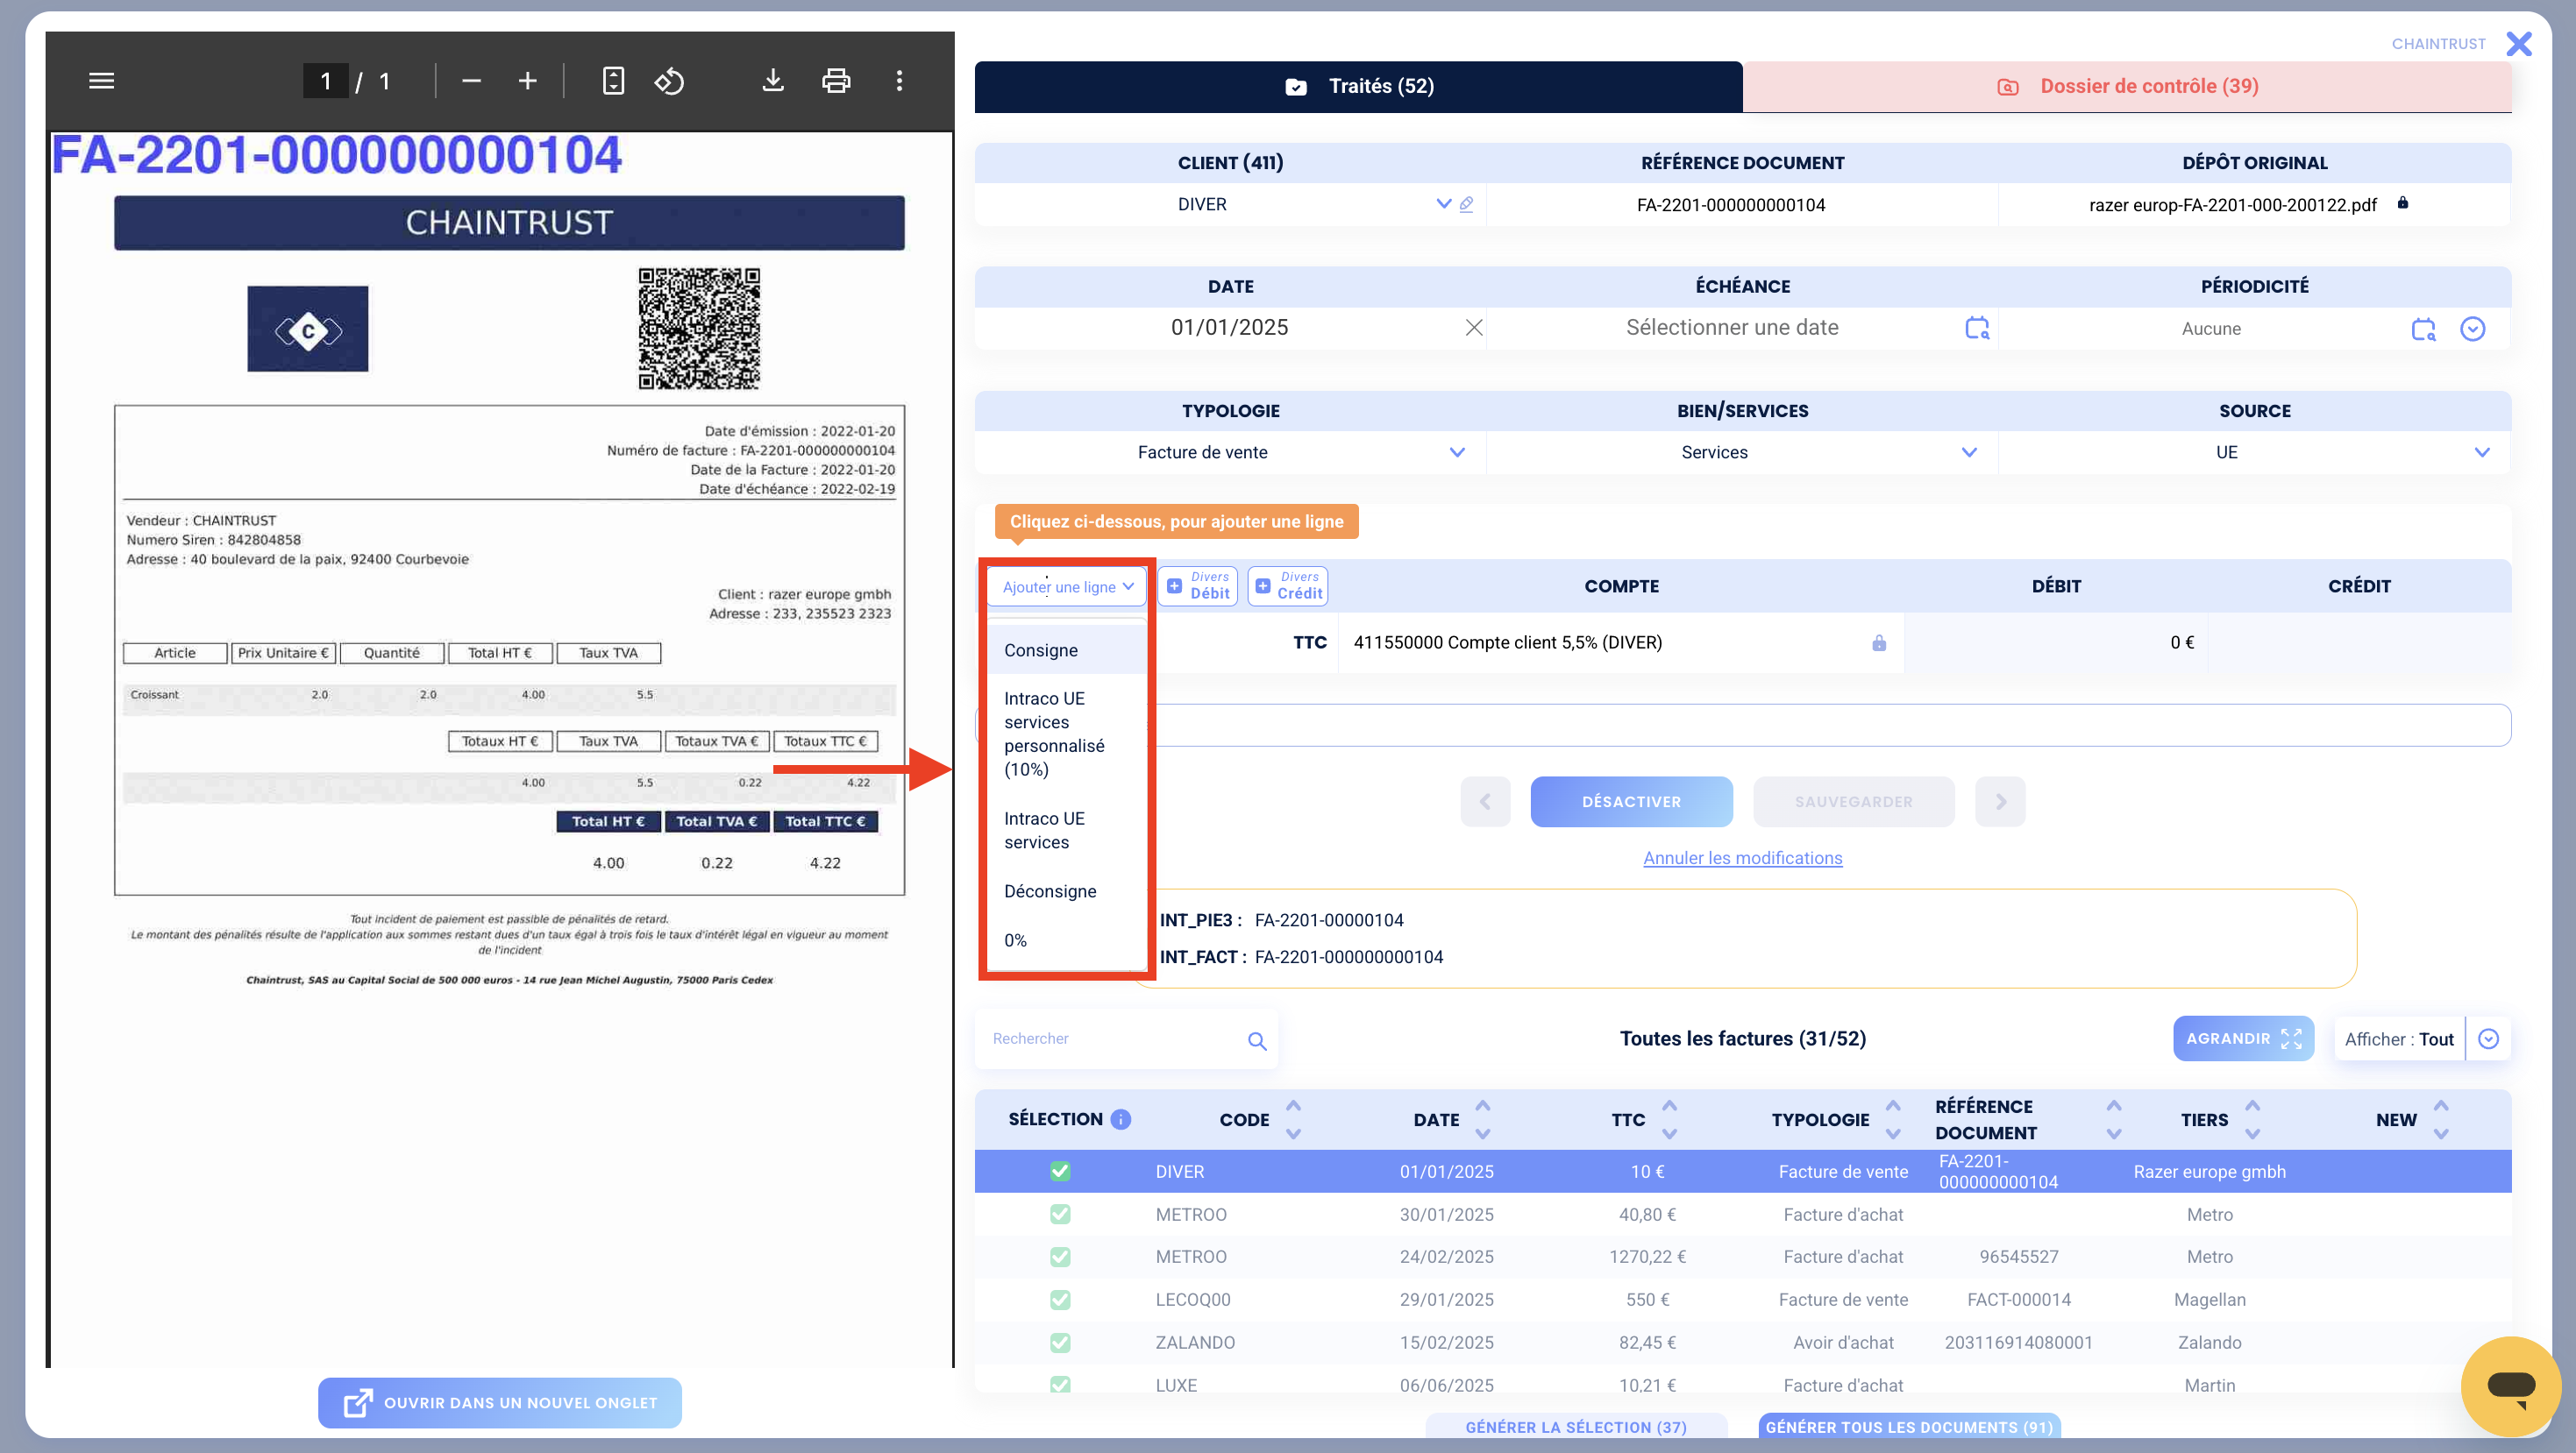Open the PDF viewer sidebar menu
This screenshot has height=1453, width=2576.
101,81
